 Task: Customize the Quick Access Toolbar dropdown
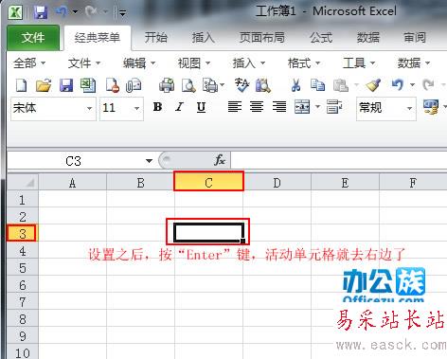coord(122,13)
